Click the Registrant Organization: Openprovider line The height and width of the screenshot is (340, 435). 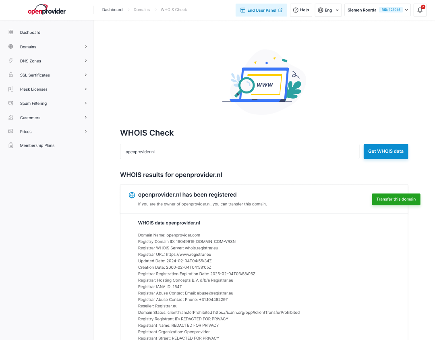click(174, 332)
